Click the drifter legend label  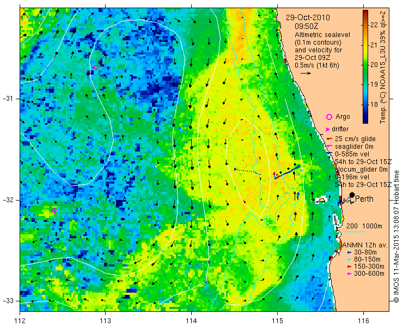(340, 129)
